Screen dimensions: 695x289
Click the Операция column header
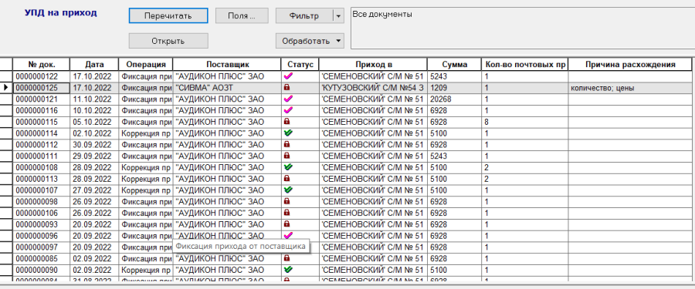point(146,64)
